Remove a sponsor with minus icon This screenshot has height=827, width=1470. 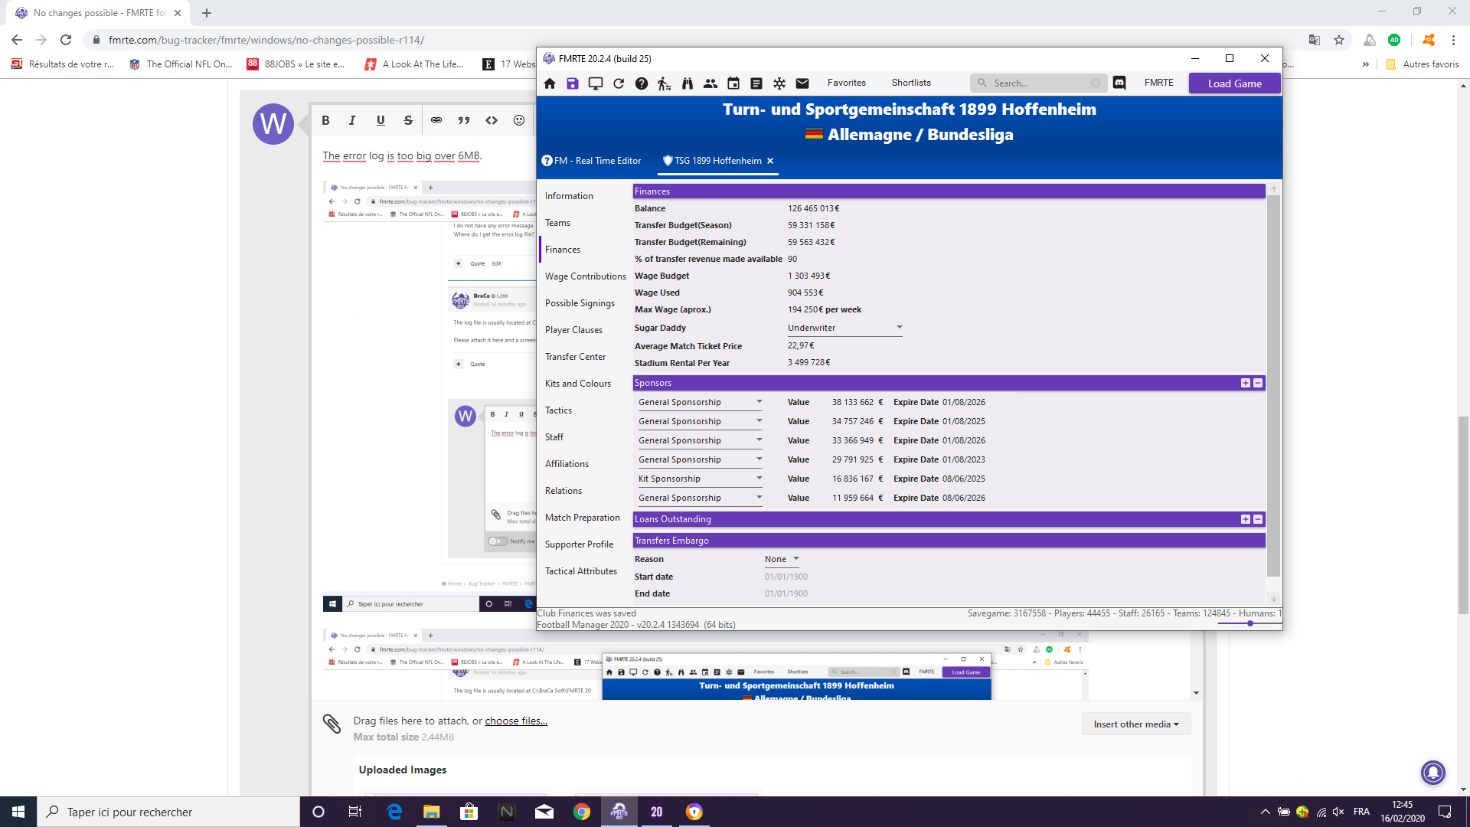[x=1258, y=383]
